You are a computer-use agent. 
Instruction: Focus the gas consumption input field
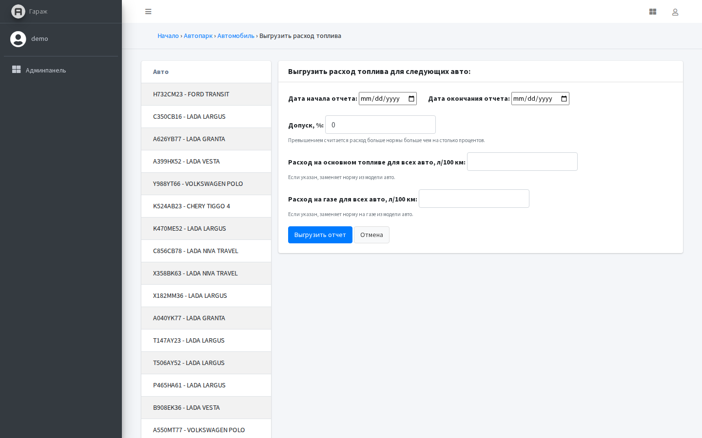pyautogui.click(x=474, y=199)
